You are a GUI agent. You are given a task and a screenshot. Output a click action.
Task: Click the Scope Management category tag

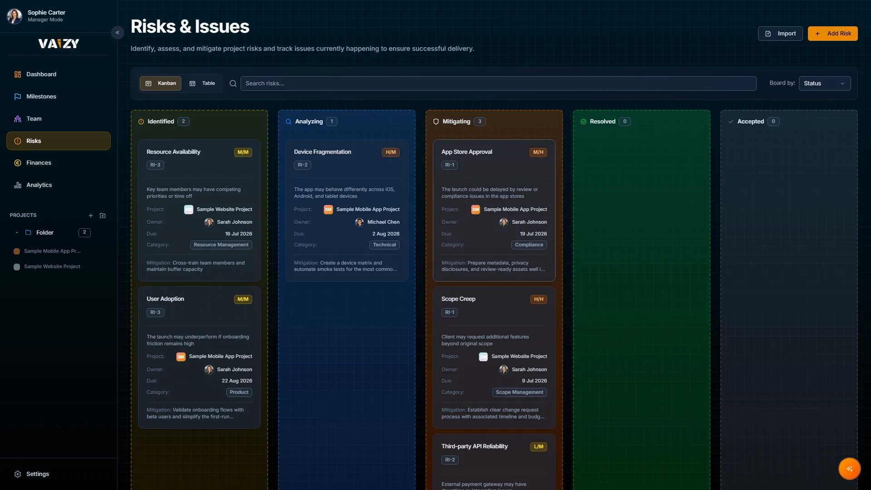coord(519,392)
